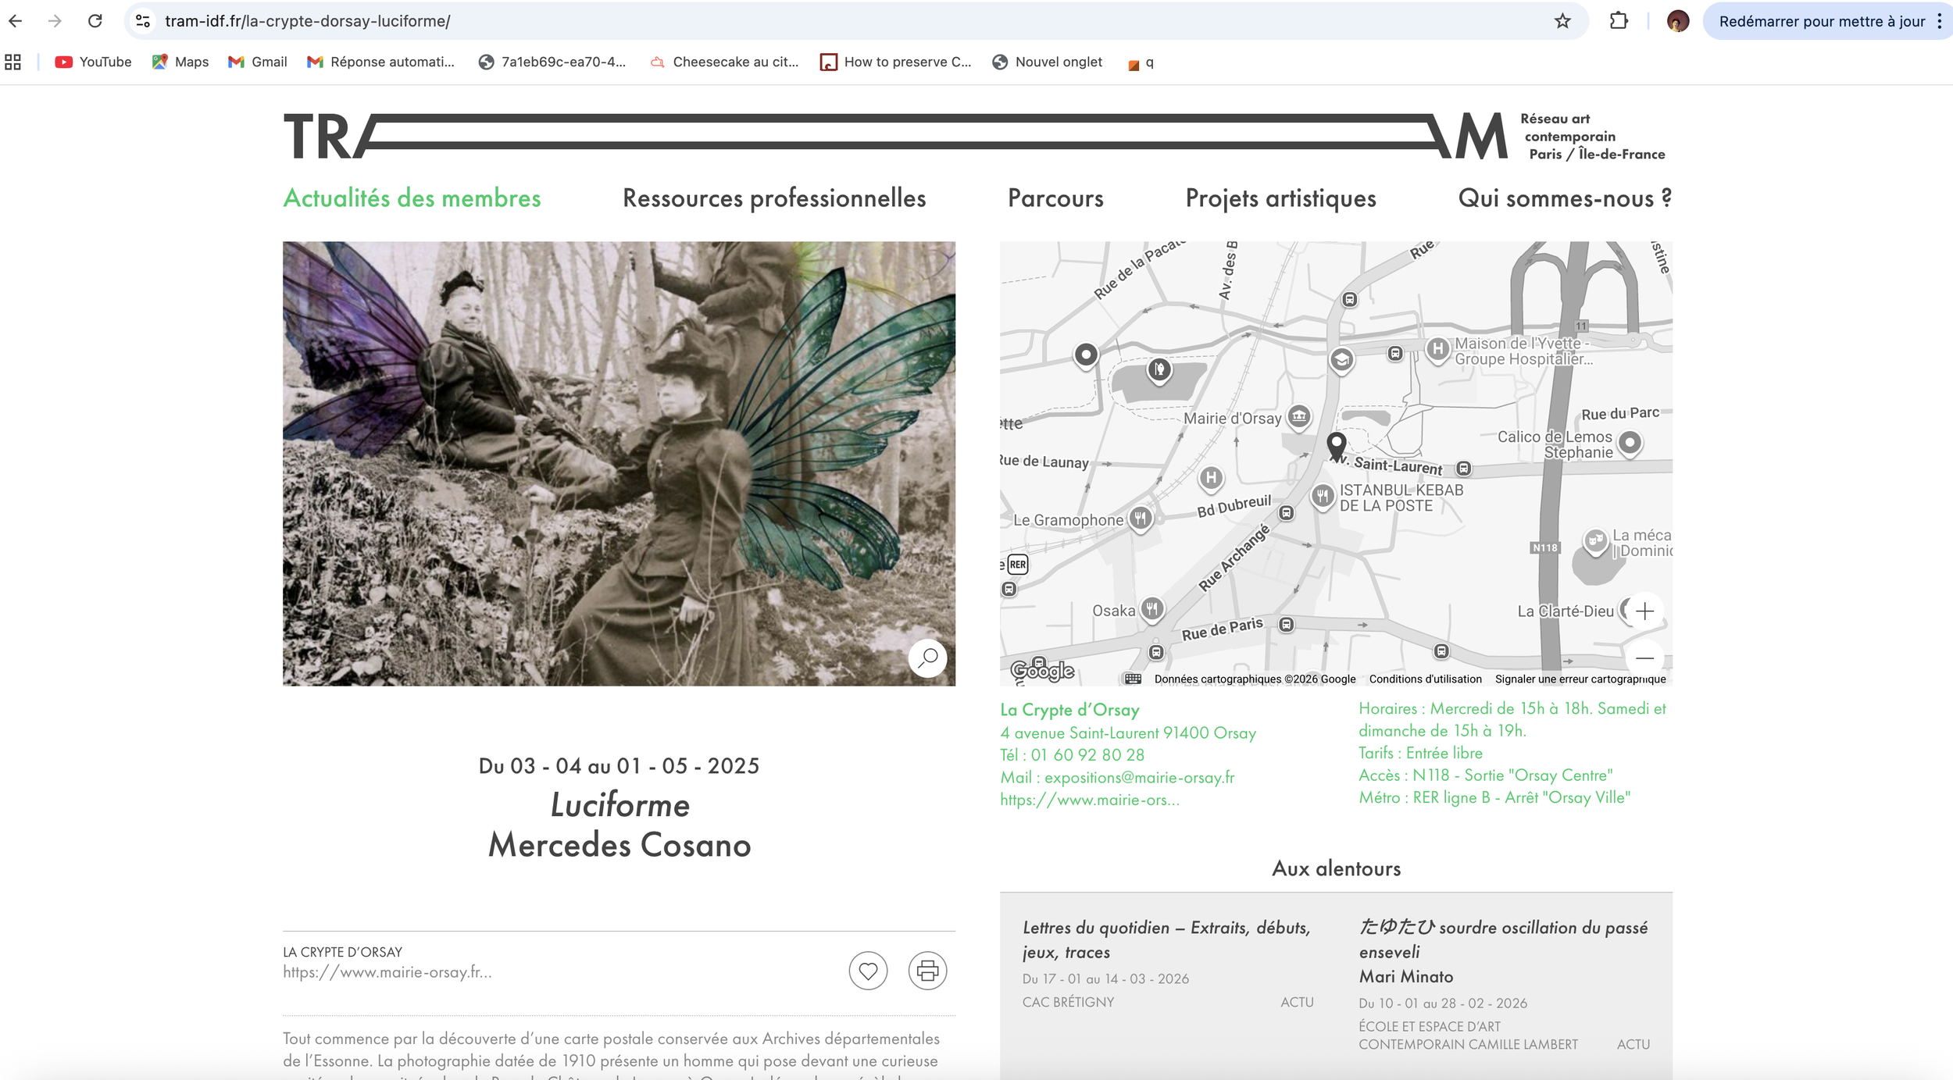This screenshot has width=1953, height=1080.
Task: Click the browser address bar URL
Action: click(x=308, y=21)
